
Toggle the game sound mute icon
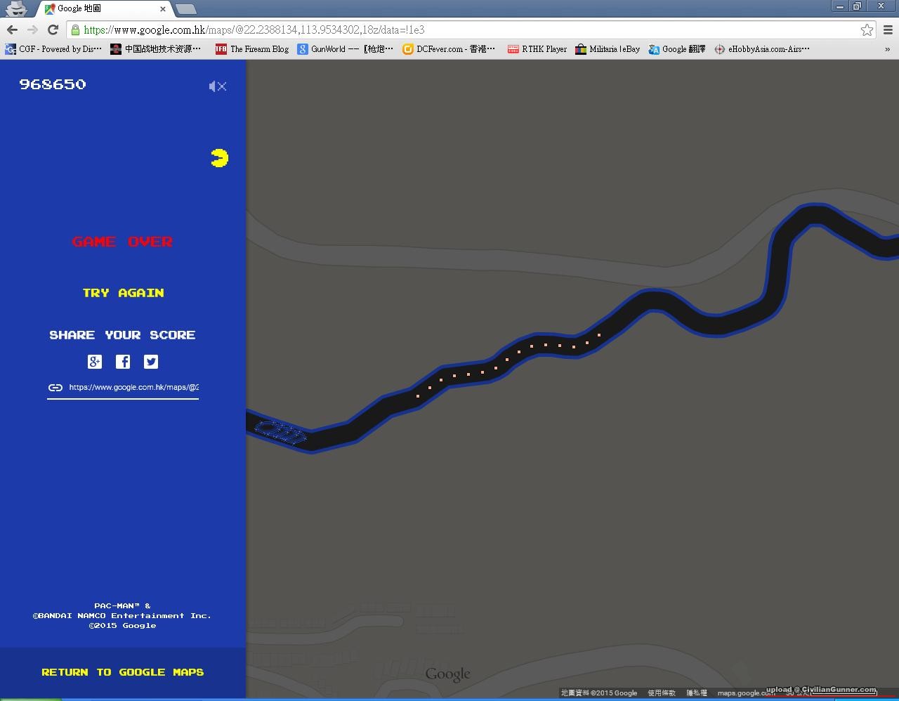[217, 86]
